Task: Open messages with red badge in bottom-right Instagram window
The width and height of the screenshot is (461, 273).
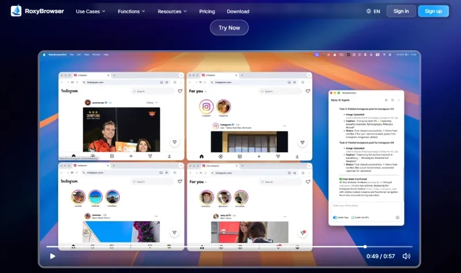Action: click(x=303, y=233)
